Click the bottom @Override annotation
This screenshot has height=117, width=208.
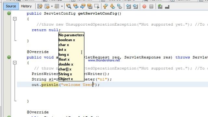(x=38, y=112)
